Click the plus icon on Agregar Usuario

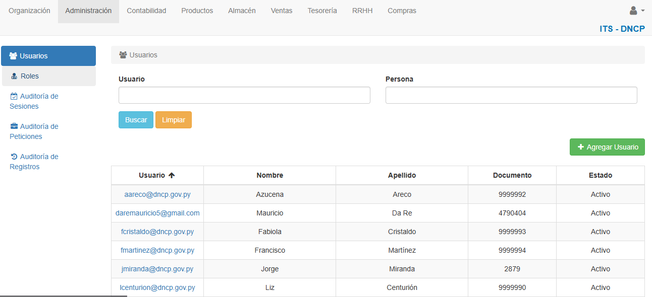[x=580, y=147]
